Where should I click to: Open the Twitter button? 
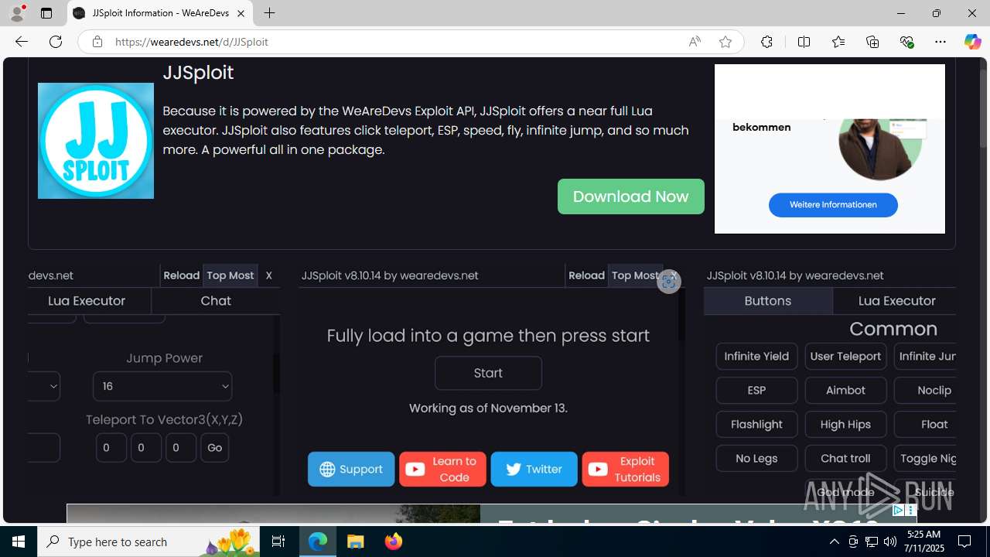pyautogui.click(x=534, y=469)
